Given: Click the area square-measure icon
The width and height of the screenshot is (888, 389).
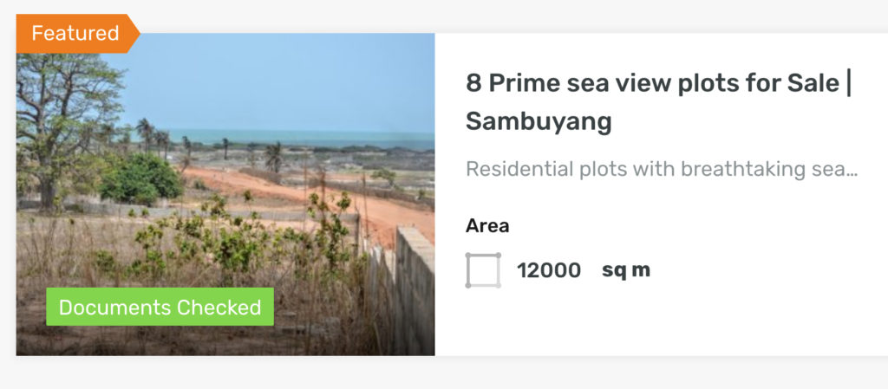Looking at the screenshot, I should click(483, 270).
